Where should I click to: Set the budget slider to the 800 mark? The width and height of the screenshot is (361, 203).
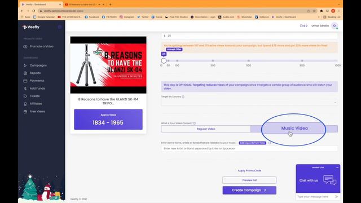tap(302, 61)
